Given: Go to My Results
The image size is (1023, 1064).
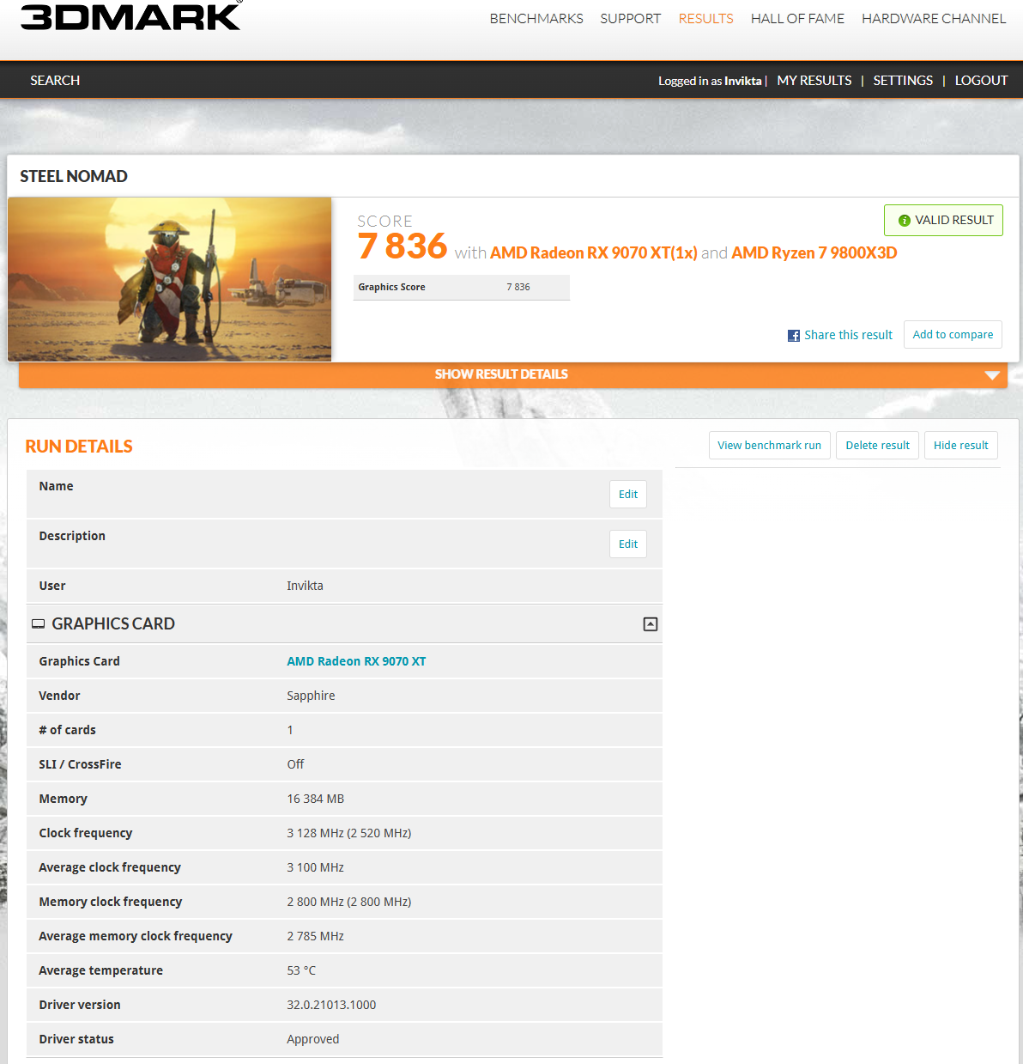Looking at the screenshot, I should pos(814,80).
